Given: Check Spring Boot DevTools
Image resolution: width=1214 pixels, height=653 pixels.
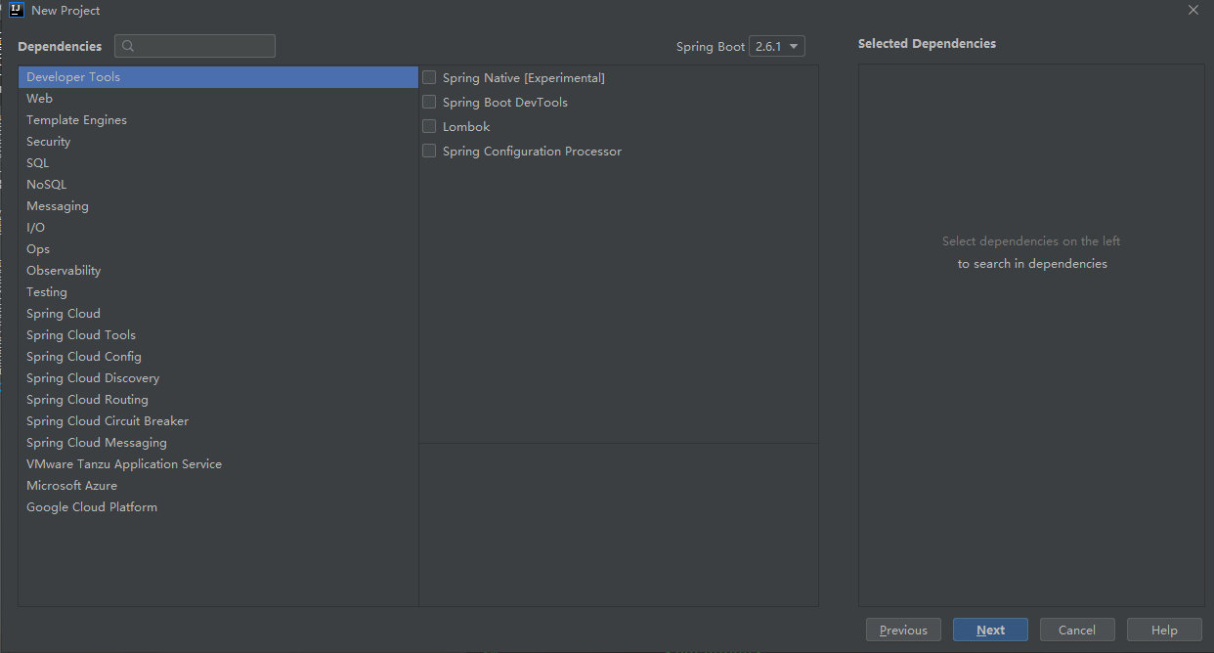Looking at the screenshot, I should 428,102.
